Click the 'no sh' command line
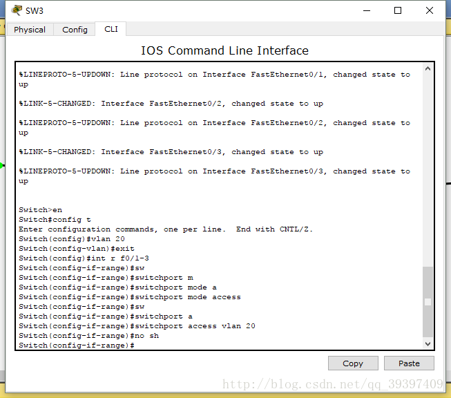The image size is (451, 398). (x=88, y=336)
